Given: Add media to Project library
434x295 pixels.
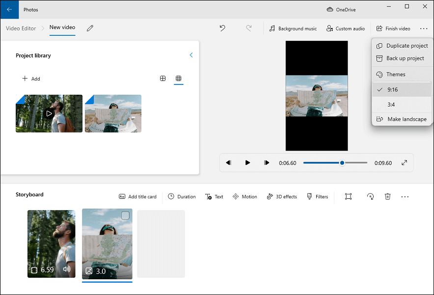Looking at the screenshot, I should tap(31, 79).
